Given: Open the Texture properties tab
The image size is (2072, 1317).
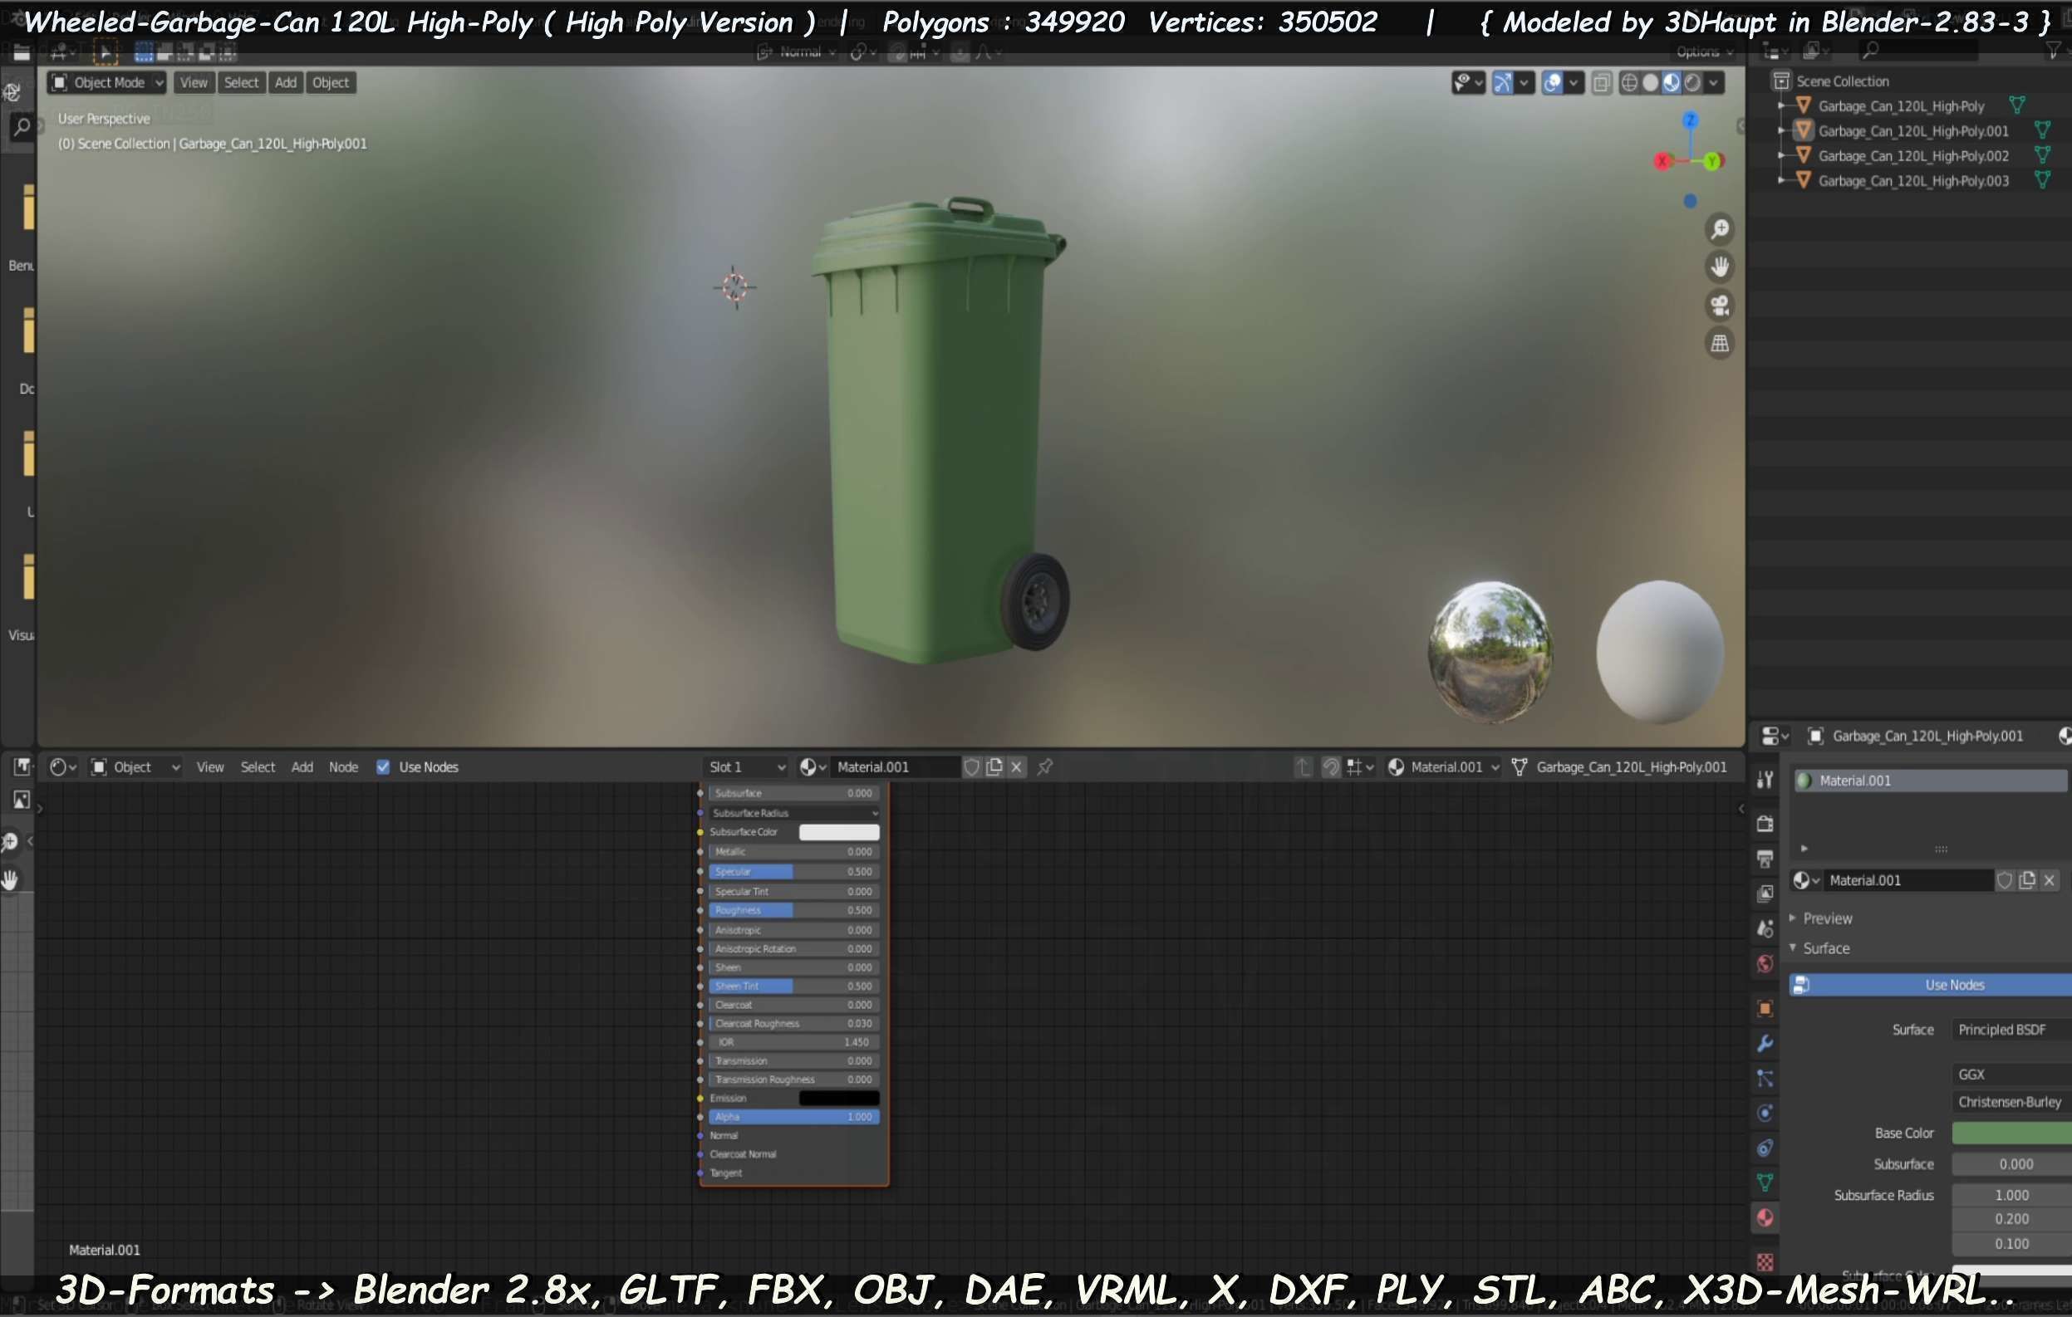Looking at the screenshot, I should [x=1764, y=1261].
